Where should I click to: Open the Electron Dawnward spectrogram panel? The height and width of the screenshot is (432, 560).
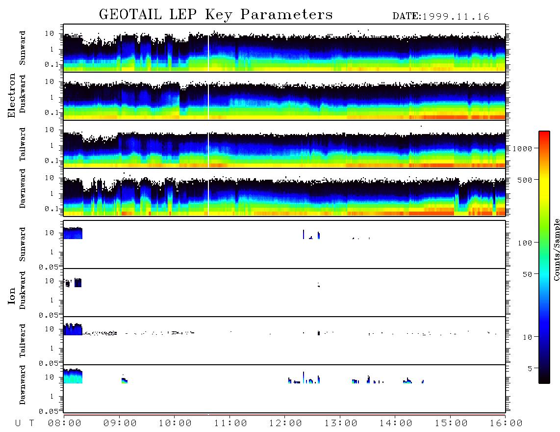pyautogui.click(x=284, y=192)
